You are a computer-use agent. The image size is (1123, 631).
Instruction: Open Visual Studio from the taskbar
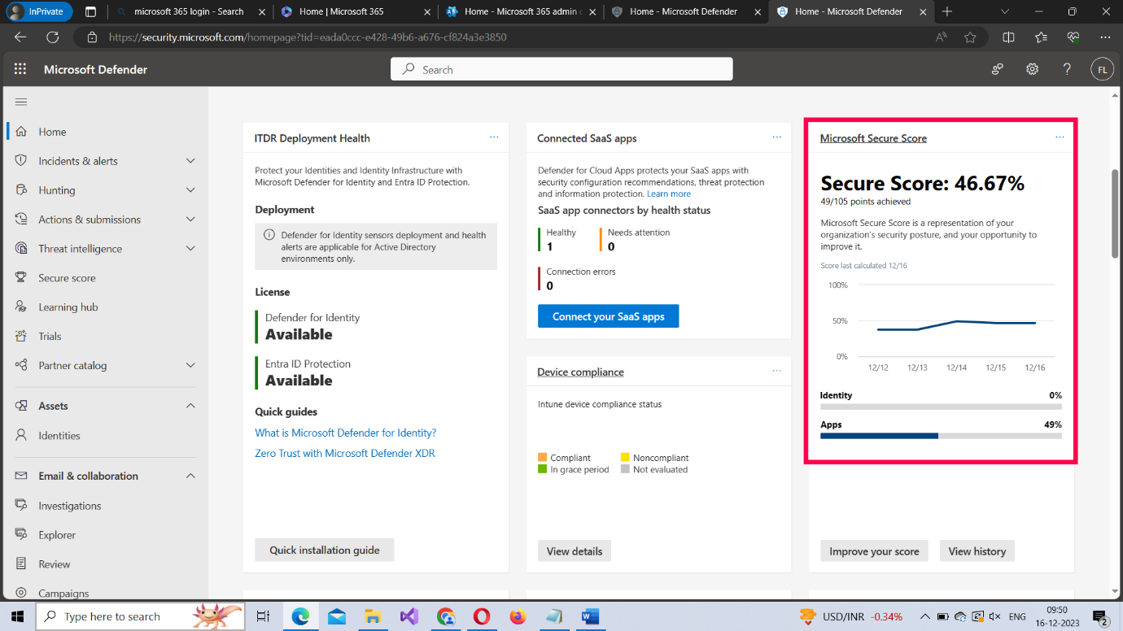click(x=409, y=616)
